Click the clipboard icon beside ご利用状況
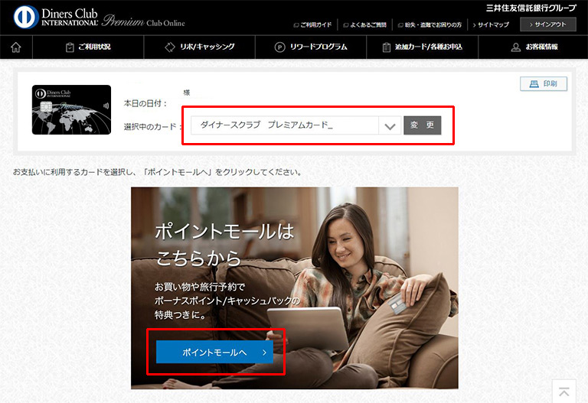 coord(70,47)
